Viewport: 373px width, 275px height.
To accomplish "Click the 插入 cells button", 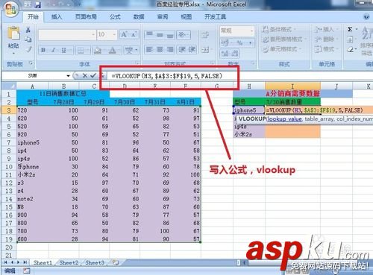I will 325,29.
